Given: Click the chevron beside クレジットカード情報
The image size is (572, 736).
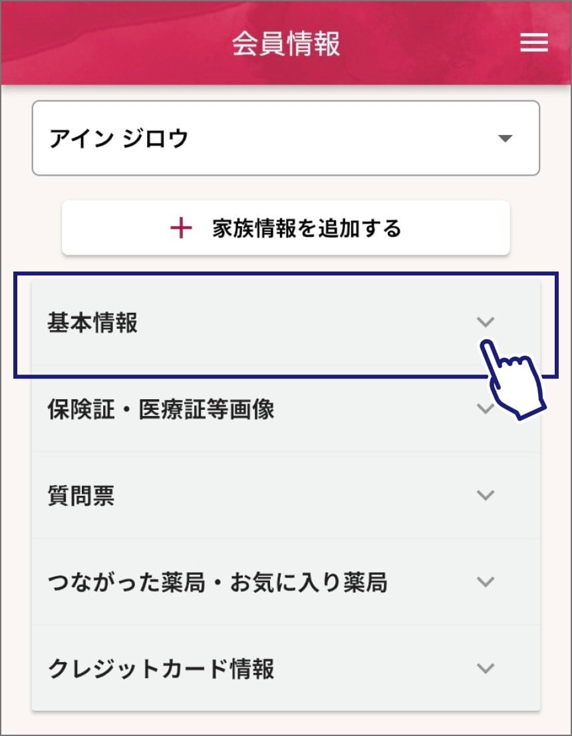Looking at the screenshot, I should pos(485,668).
